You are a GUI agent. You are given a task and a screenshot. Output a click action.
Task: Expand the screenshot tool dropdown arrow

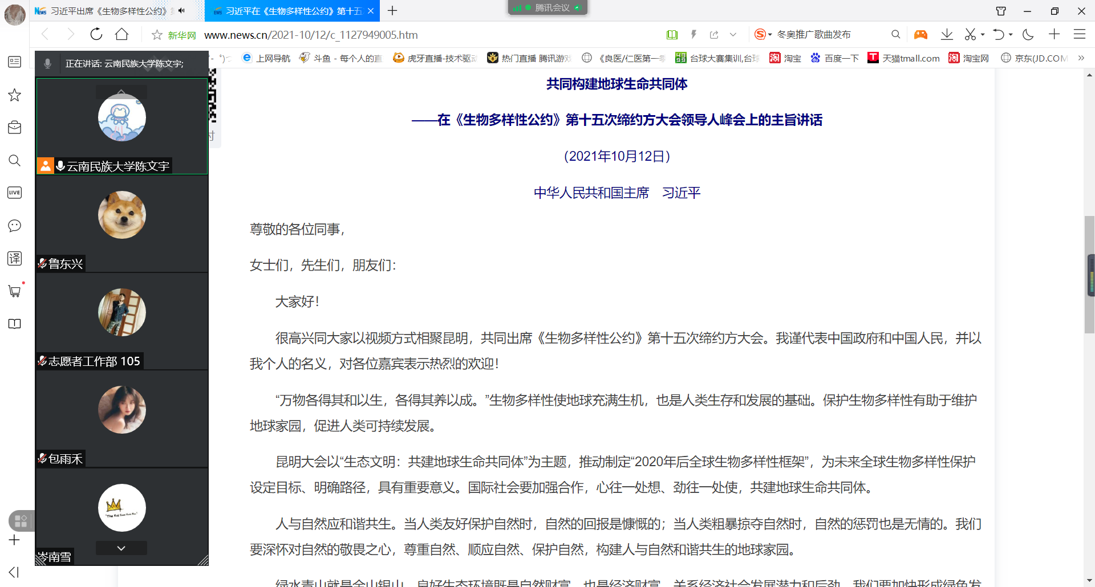click(983, 35)
